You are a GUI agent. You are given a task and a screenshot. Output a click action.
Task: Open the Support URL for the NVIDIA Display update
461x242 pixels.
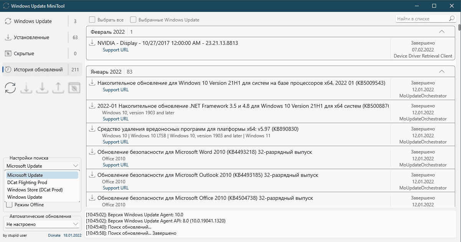(x=116, y=50)
